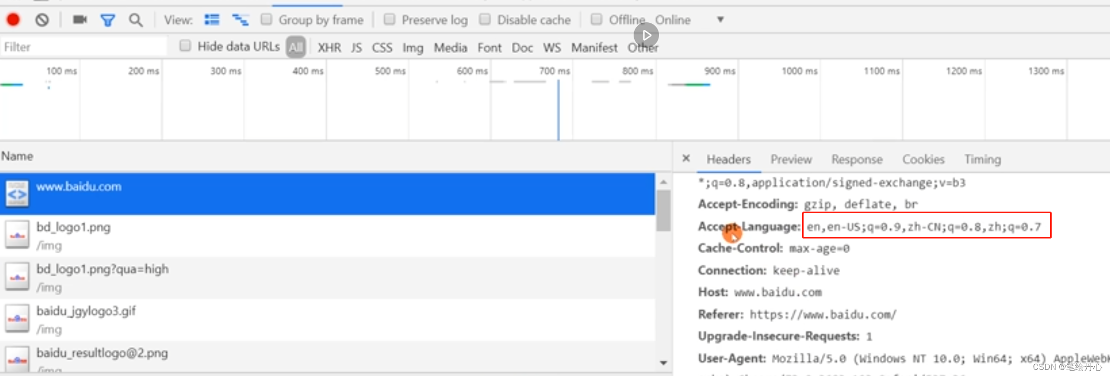Image resolution: width=1110 pixels, height=376 pixels.
Task: Click the 700 ms timeline label
Action: tap(554, 71)
